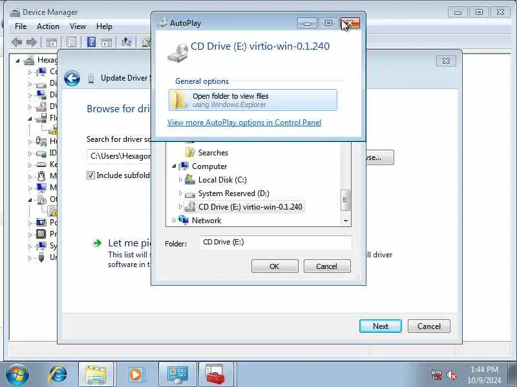Image resolution: width=517 pixels, height=387 pixels.
Task: Open Internet Explorer from the taskbar
Action: pos(58,375)
